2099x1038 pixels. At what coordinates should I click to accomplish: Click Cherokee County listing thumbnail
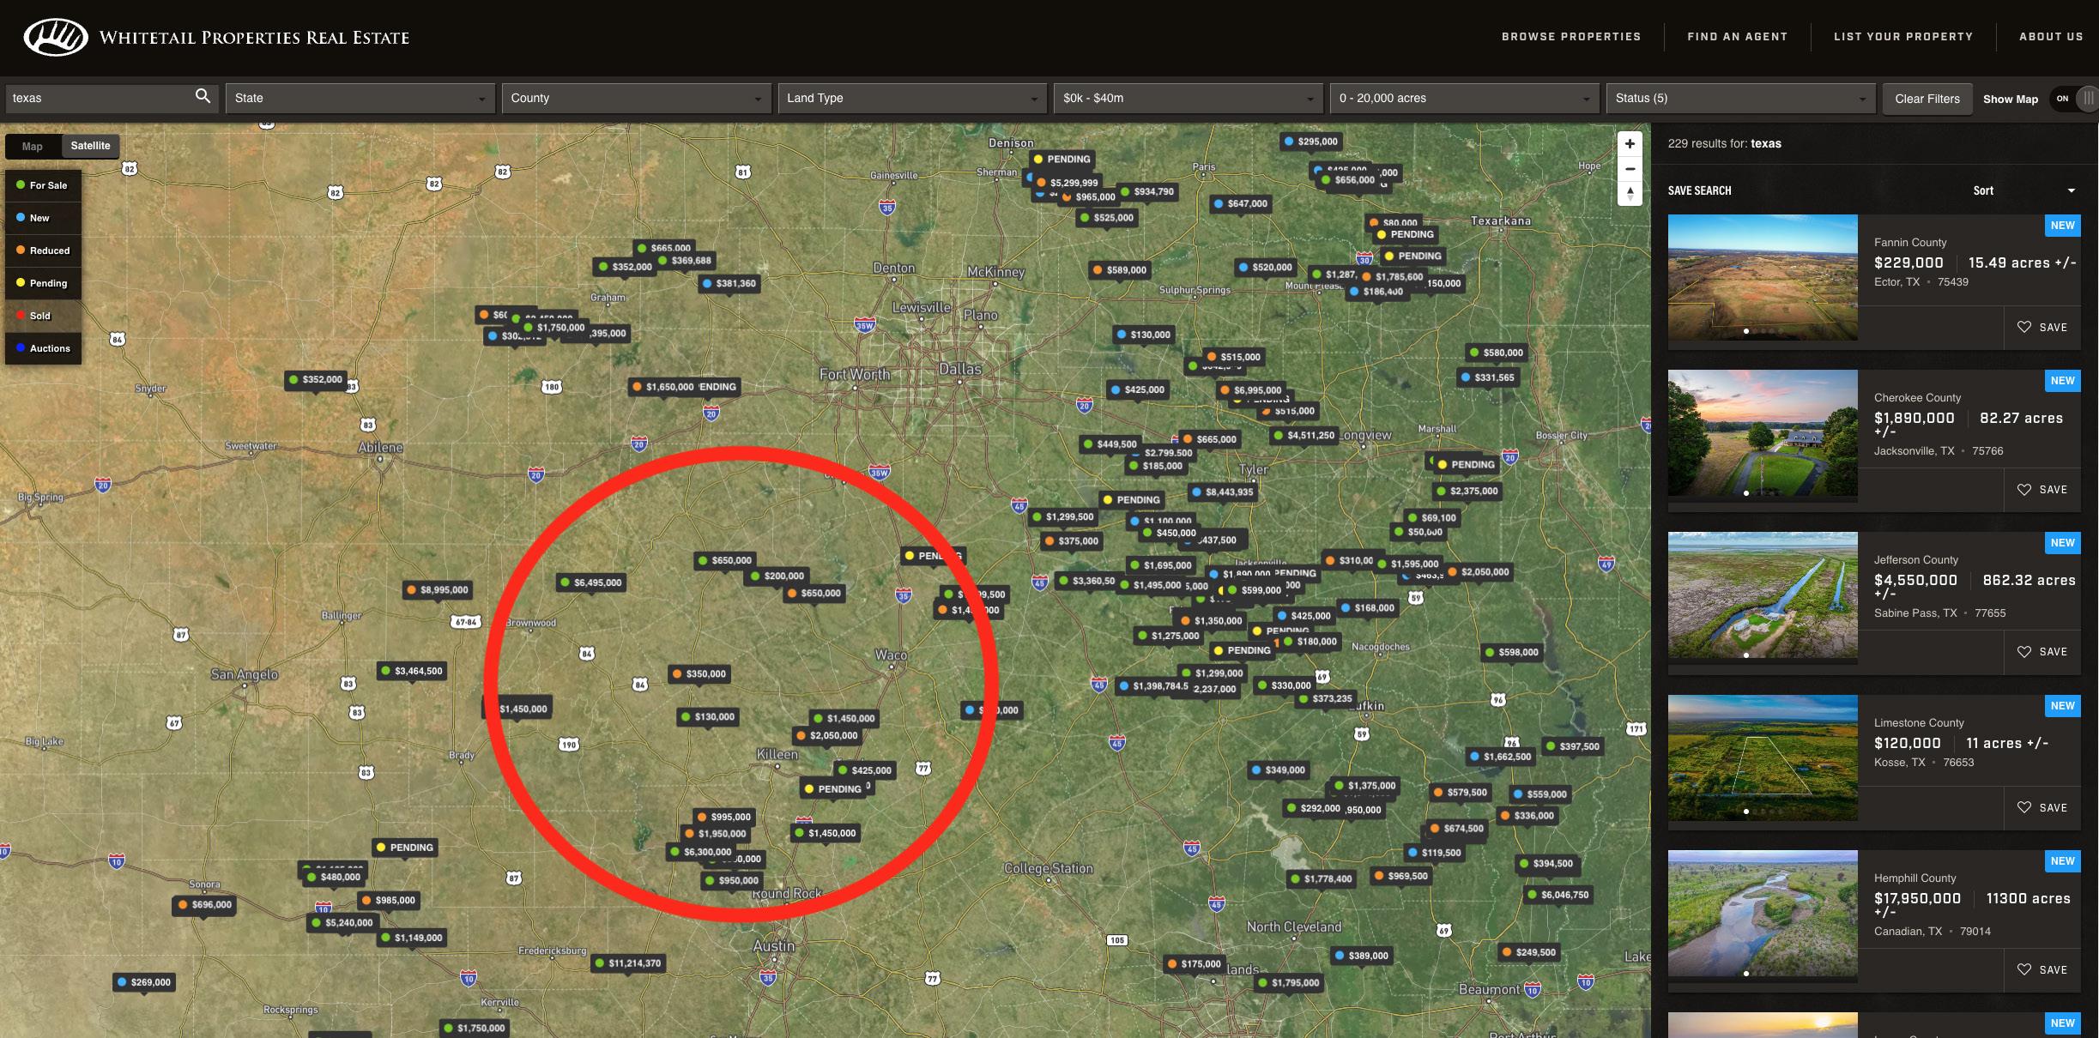point(1763,433)
